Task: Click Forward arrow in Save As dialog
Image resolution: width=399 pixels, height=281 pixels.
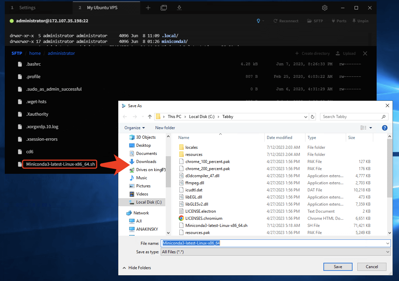Action: pyautogui.click(x=135, y=117)
